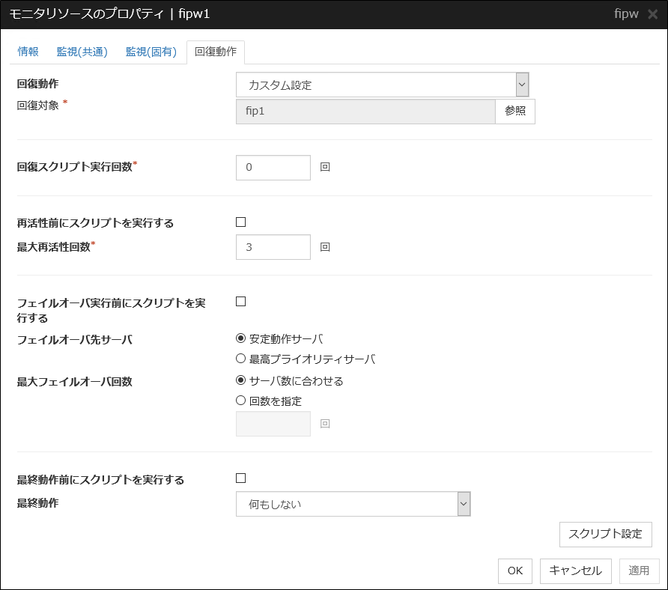The width and height of the screenshot is (668, 590).
Task: Select the 回数を指定 radio option
Action: 240,401
